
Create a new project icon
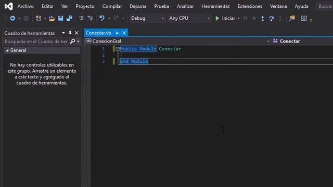38,19
